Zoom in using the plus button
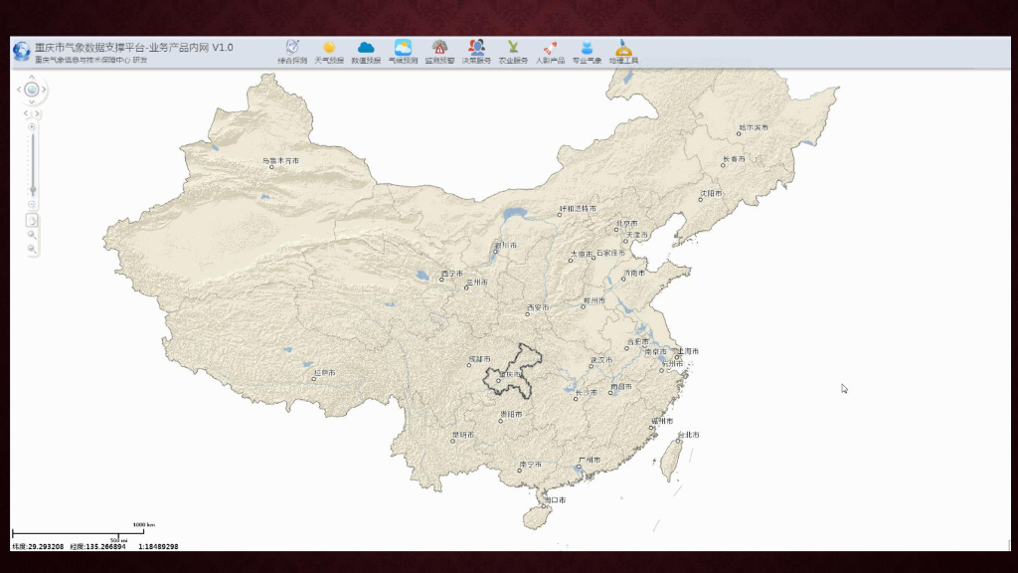Screen dimensions: 1018x573 tap(32, 126)
